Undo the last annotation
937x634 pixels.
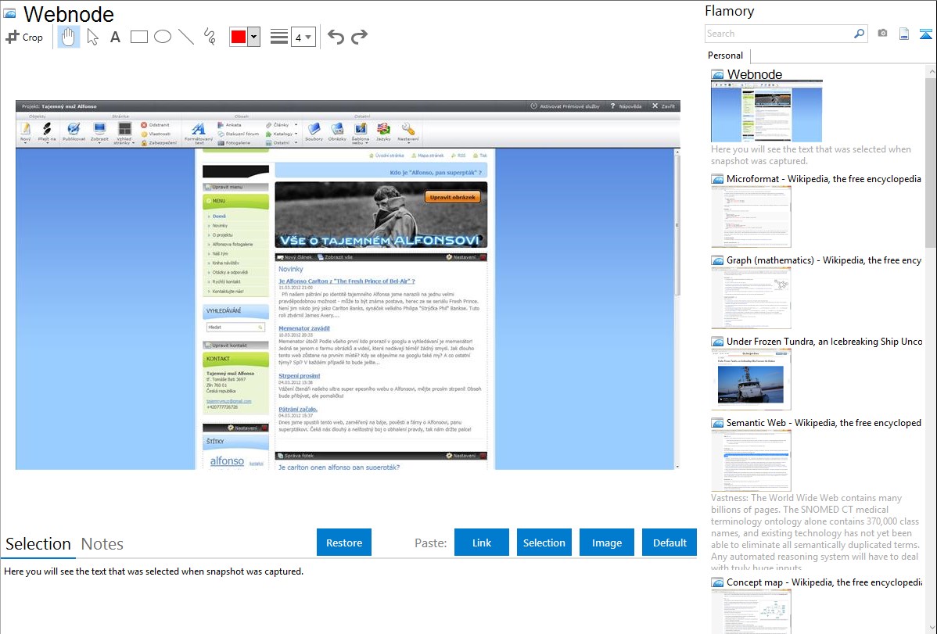pos(336,37)
